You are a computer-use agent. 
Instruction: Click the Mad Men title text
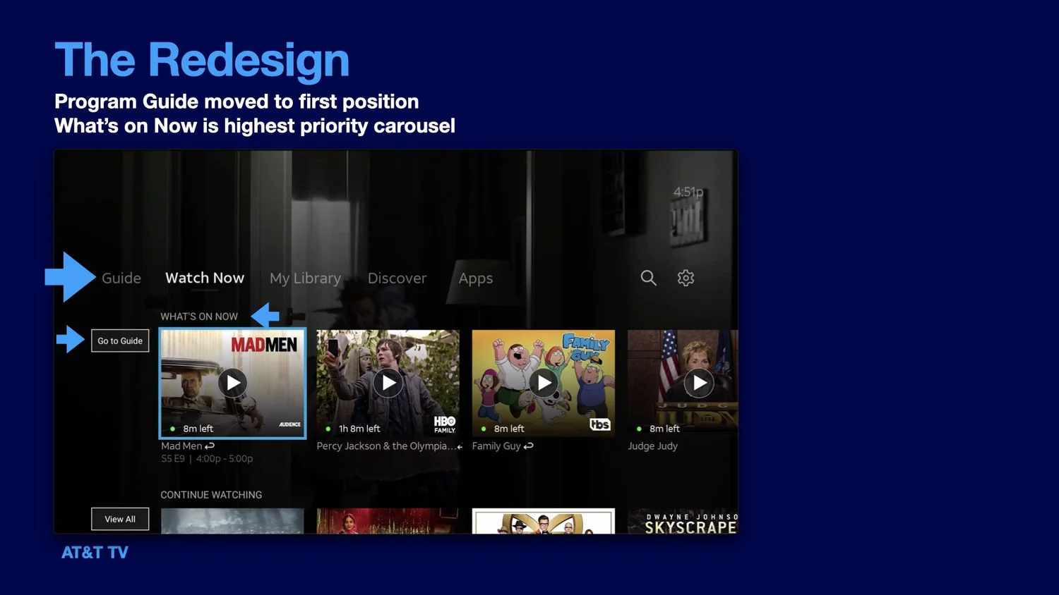point(181,446)
